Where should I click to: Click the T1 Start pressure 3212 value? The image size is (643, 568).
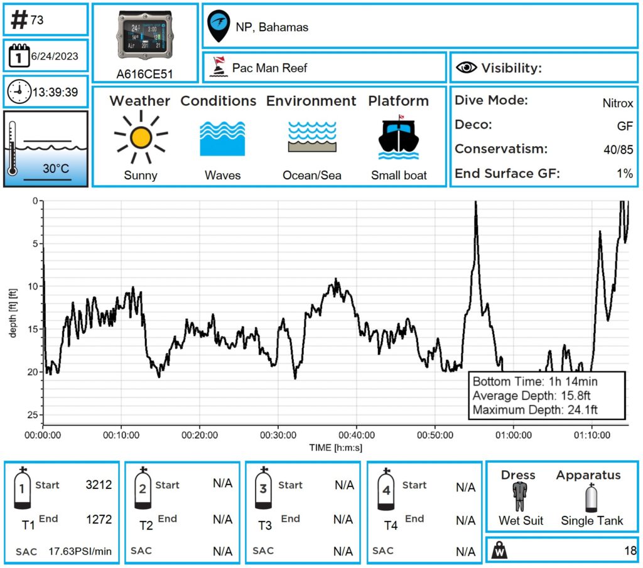[99, 485]
